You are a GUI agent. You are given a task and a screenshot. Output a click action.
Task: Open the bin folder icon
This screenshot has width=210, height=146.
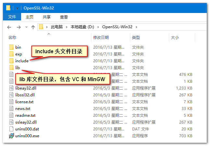(x=11, y=47)
